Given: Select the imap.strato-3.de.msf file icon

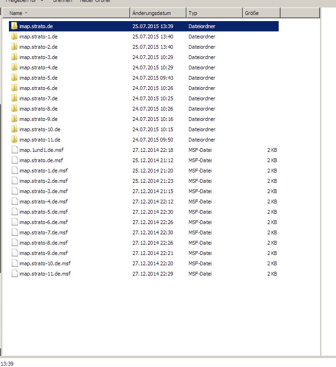Looking at the screenshot, I should (x=15, y=191).
